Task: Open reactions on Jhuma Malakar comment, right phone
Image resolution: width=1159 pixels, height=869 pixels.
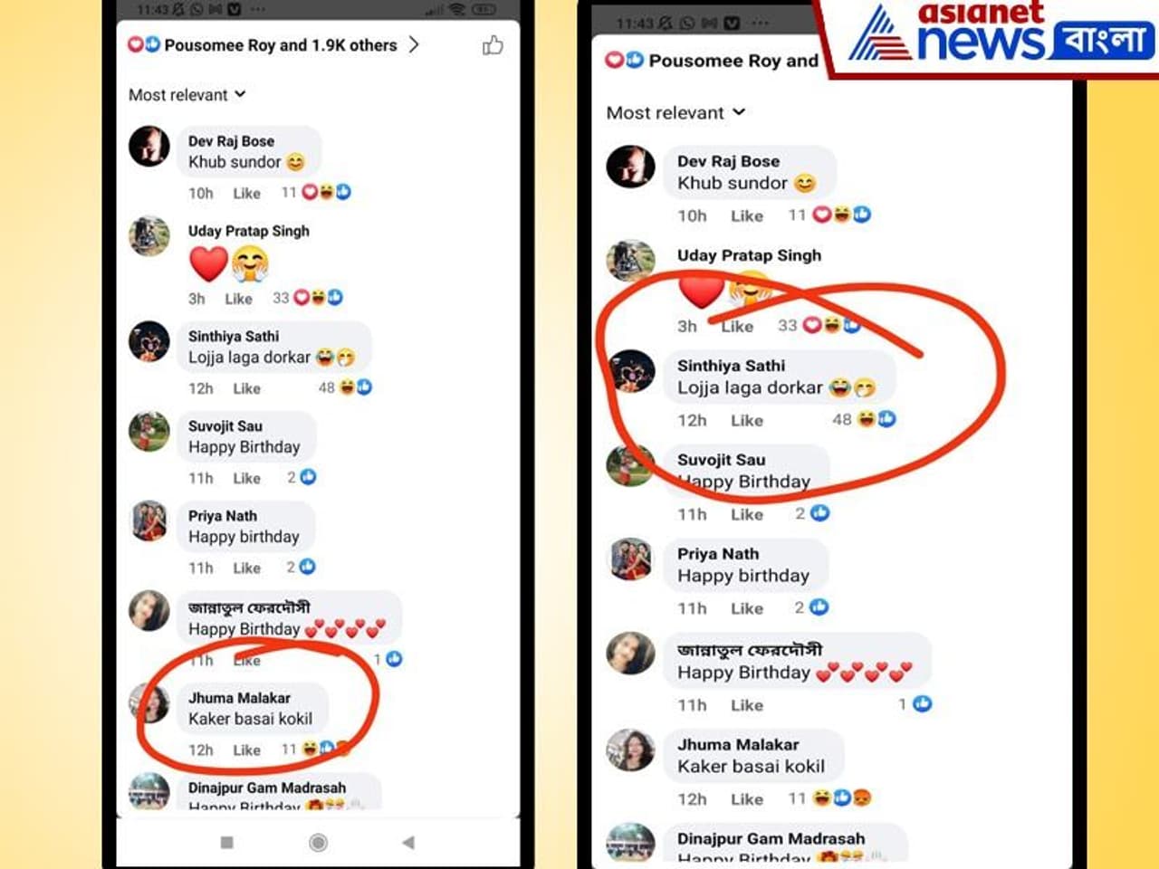Action: click(x=842, y=797)
